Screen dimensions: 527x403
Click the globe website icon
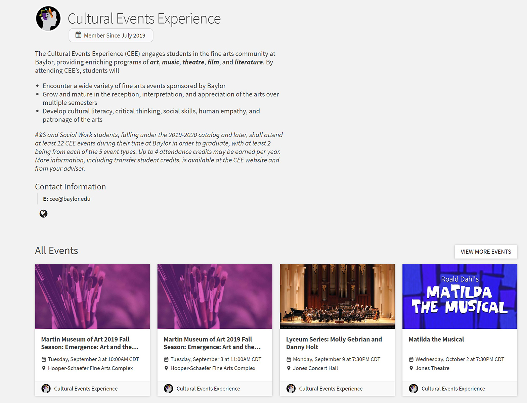[x=43, y=214]
